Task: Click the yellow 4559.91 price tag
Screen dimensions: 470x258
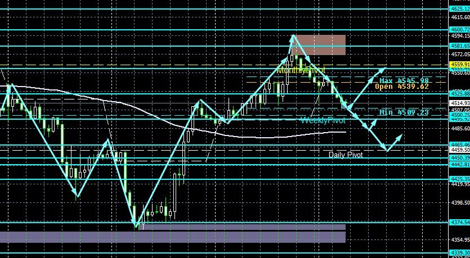Action: (460, 65)
